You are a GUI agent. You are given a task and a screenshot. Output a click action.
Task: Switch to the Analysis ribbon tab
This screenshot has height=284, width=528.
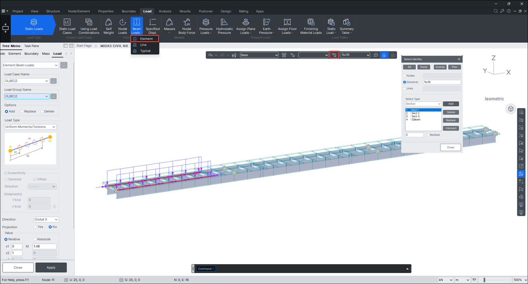pyautogui.click(x=165, y=11)
